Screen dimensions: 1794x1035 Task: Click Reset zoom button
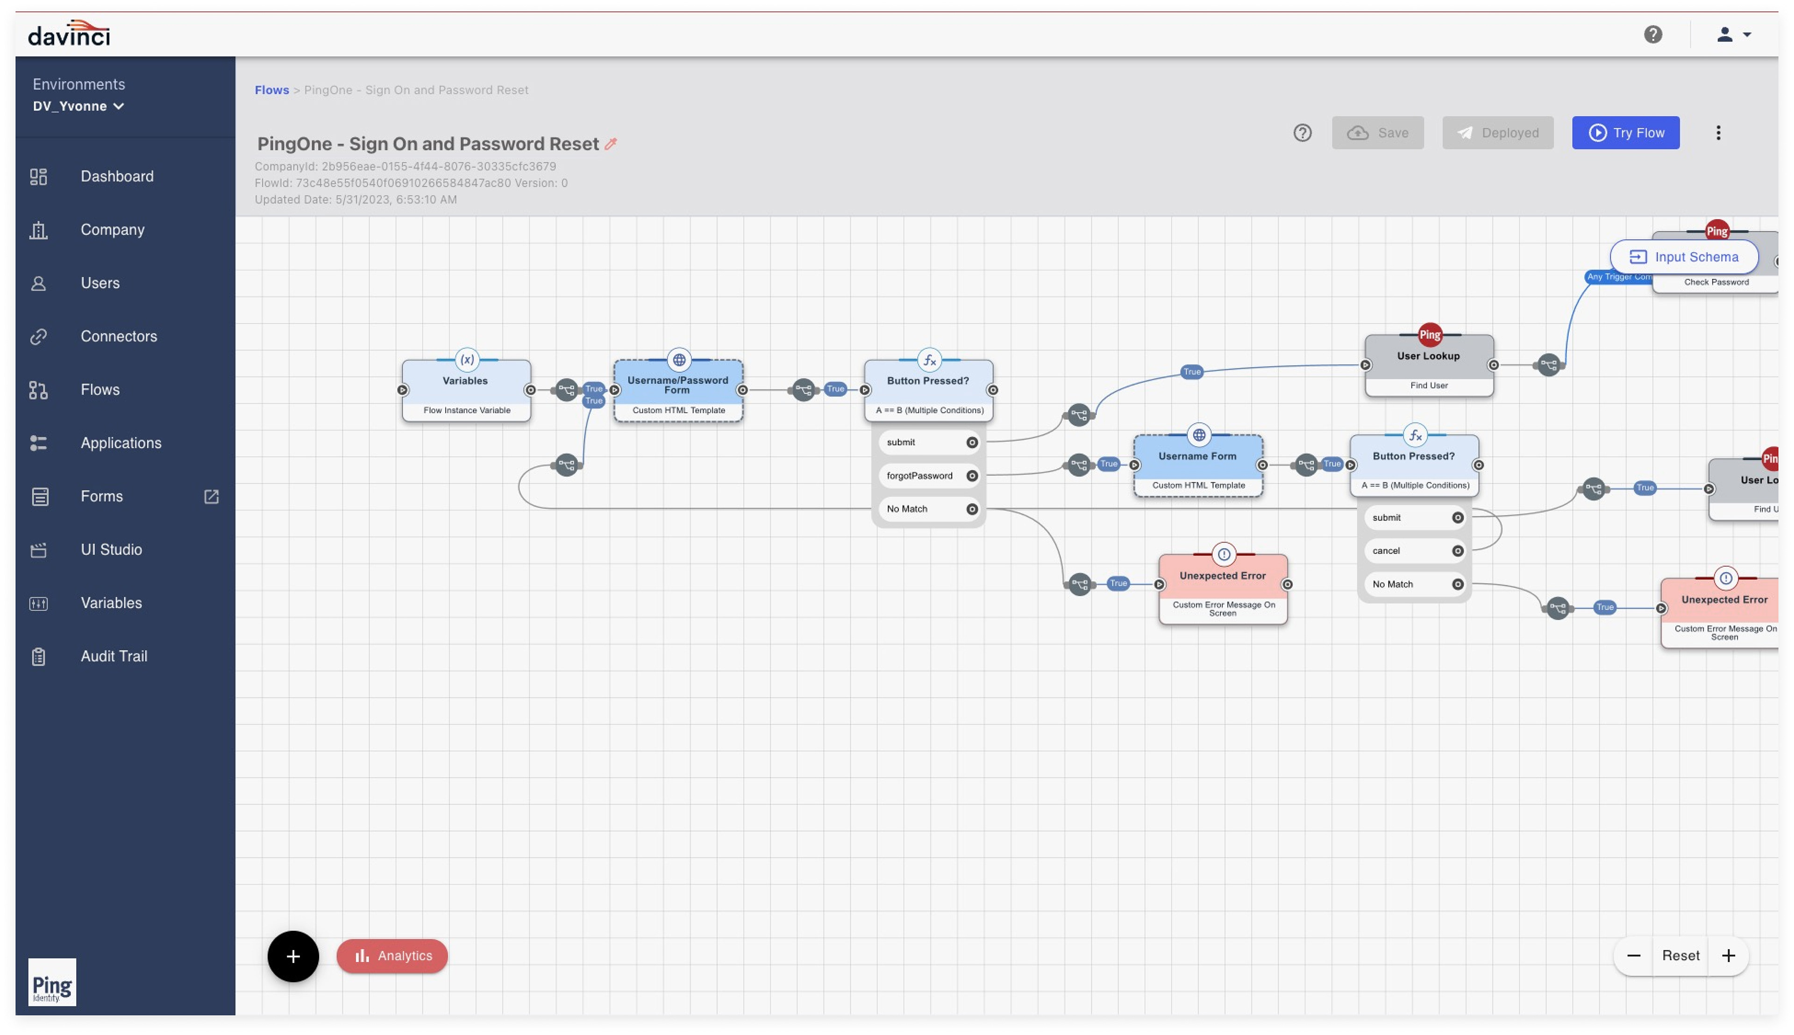(x=1680, y=956)
